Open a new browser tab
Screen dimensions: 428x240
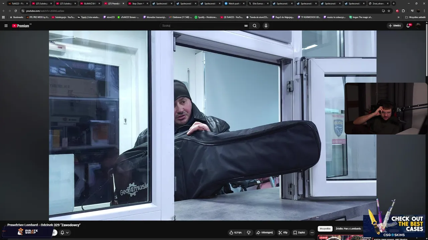coord(394,3)
